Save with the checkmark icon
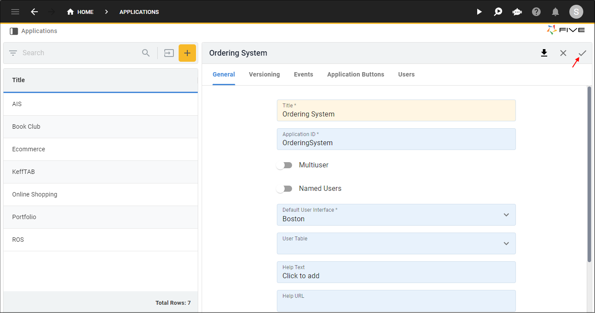Image resolution: width=595 pixels, height=313 pixels. coord(582,53)
